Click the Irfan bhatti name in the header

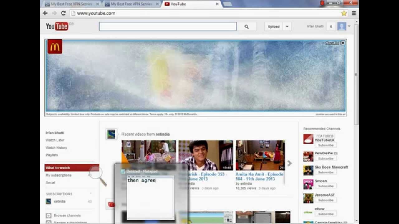315,26
